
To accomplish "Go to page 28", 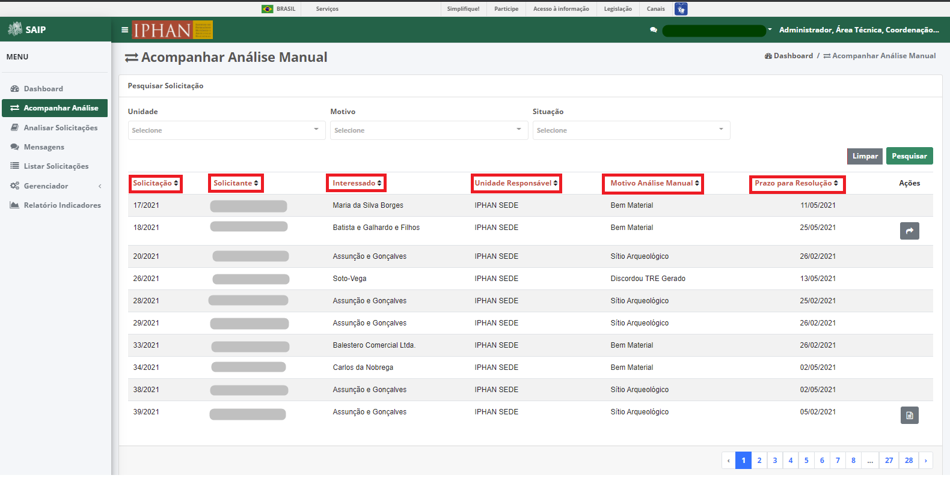I will pos(909,461).
